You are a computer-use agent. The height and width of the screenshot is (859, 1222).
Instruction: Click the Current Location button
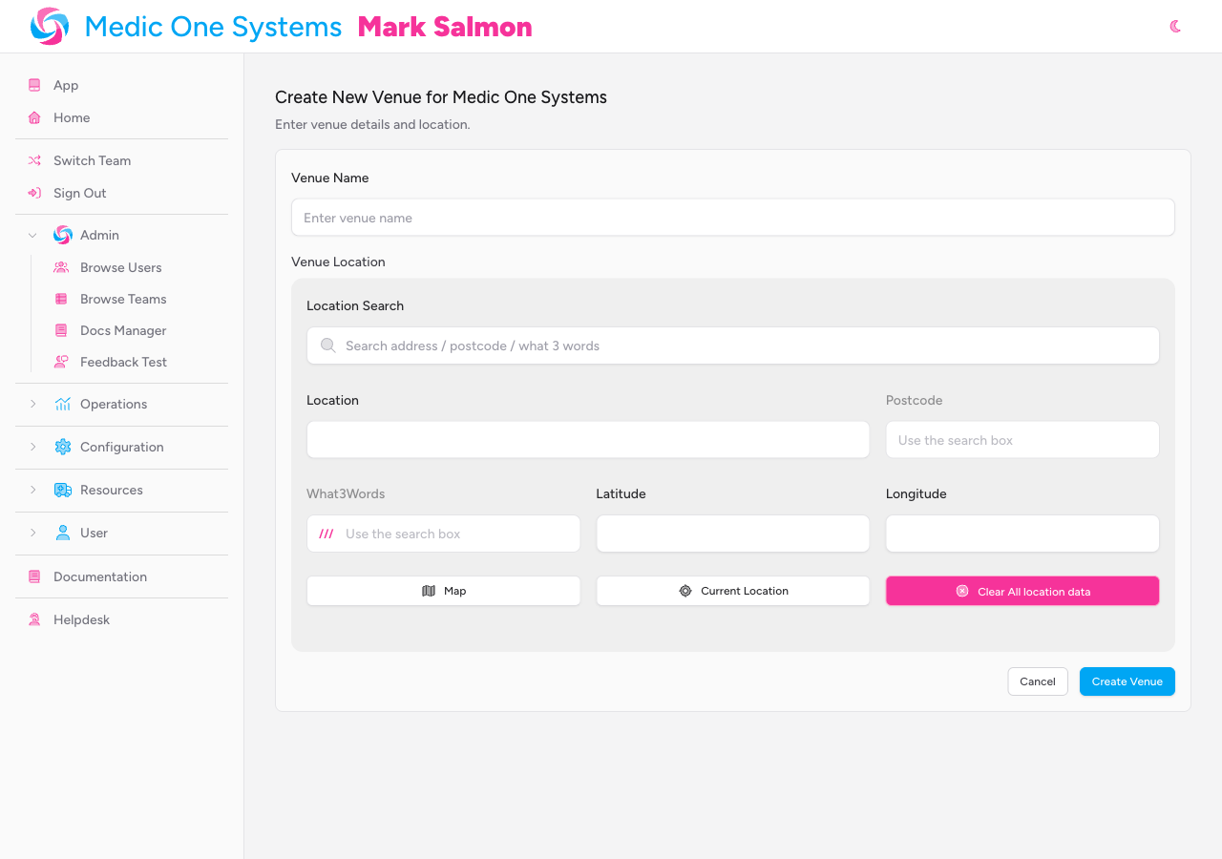pyautogui.click(x=732, y=590)
